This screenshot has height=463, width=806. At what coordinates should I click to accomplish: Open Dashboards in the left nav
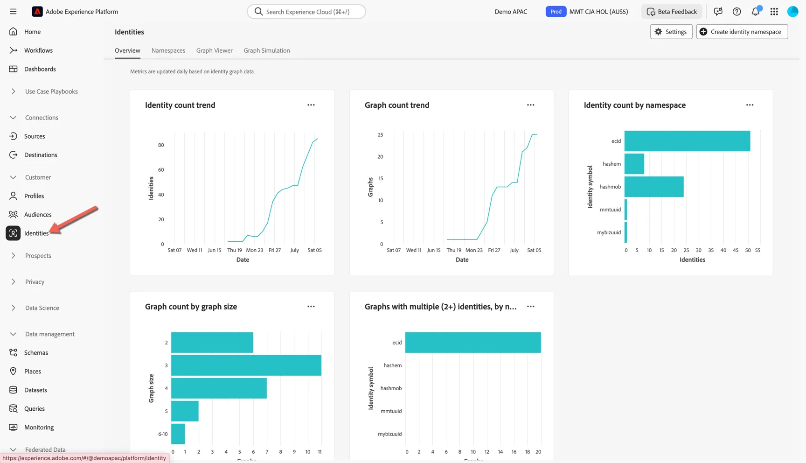(x=40, y=69)
